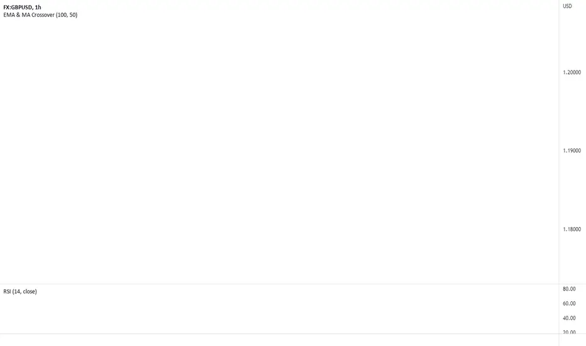
Task: Click the 1.20000 price level label
Action: coord(572,72)
